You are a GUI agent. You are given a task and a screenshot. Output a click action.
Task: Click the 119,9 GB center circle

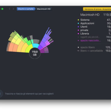35,53
